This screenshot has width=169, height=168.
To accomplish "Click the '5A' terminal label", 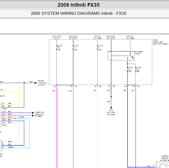I will pos(55,86).
